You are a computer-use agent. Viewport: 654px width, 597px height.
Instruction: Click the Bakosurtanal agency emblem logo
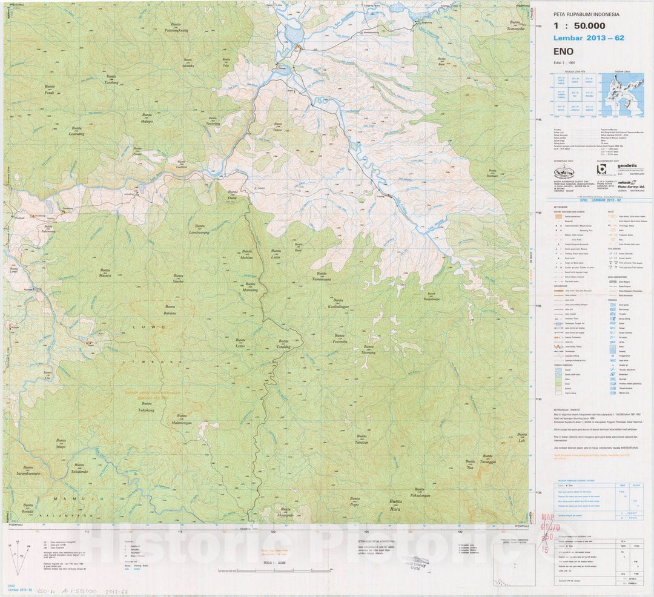(x=563, y=173)
